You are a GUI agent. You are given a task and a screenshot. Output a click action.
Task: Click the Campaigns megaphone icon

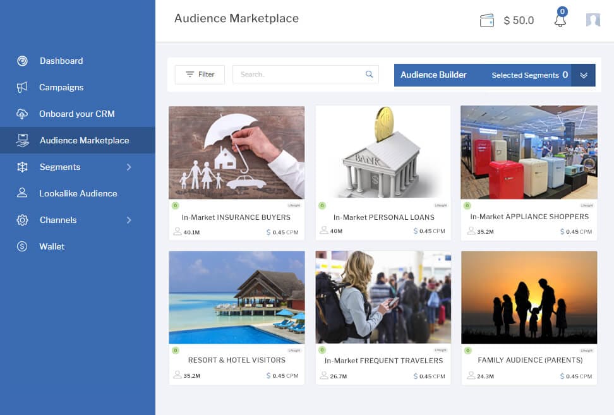[x=22, y=87]
